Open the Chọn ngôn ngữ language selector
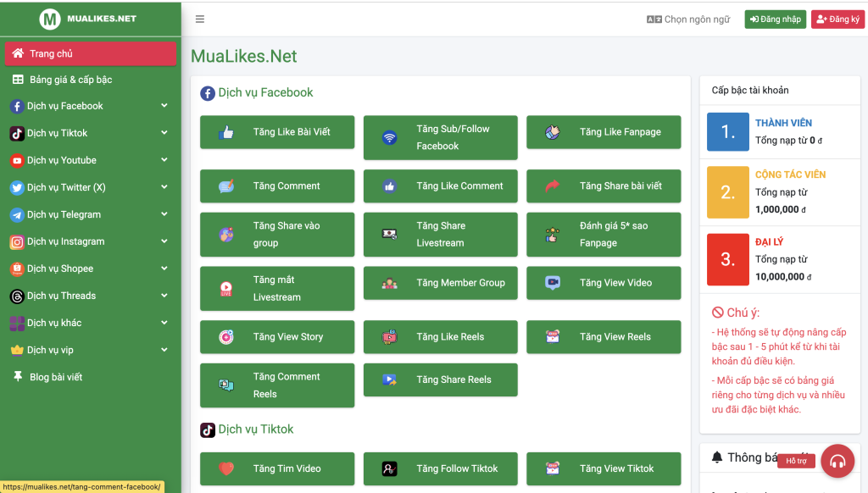Image resolution: width=868 pixels, height=493 pixels. pos(688,19)
